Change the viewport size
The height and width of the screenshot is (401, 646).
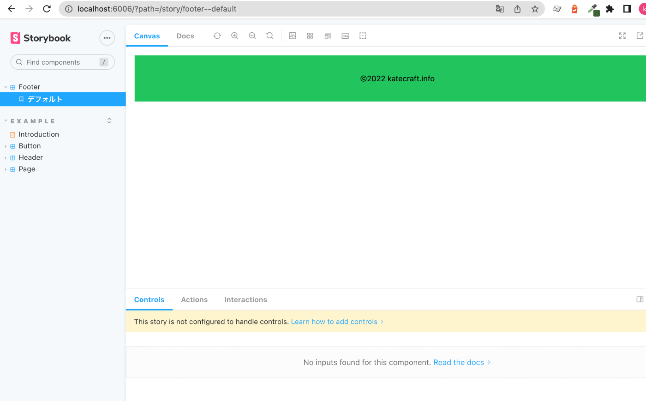(x=328, y=36)
